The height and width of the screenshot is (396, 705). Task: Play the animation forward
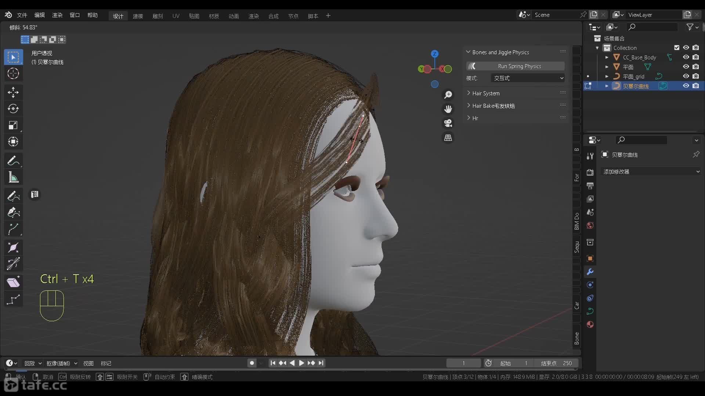301,363
